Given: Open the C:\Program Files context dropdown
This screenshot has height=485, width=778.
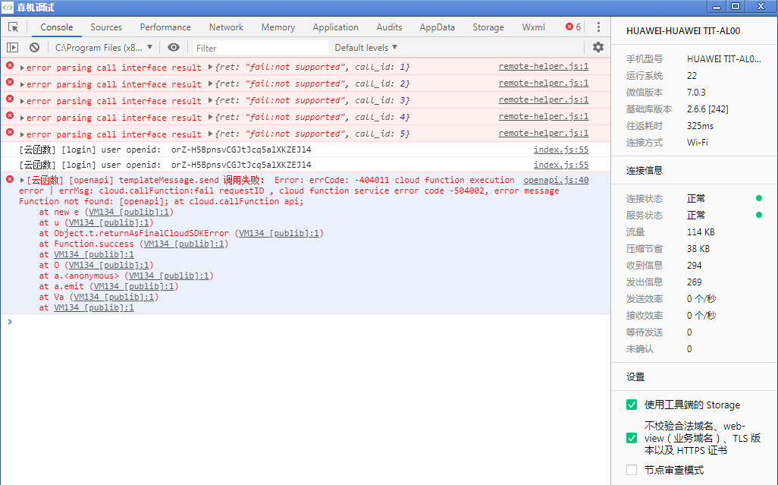Looking at the screenshot, I should coord(104,47).
